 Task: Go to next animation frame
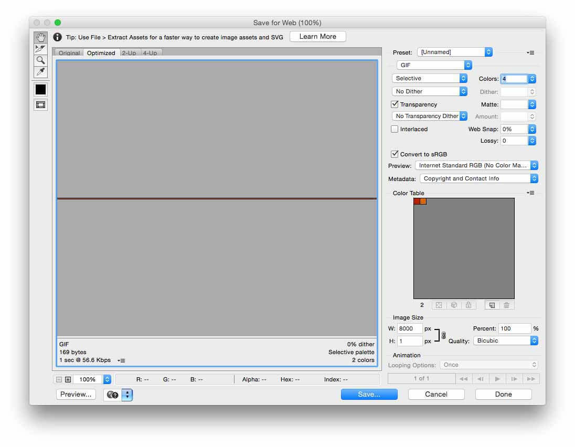[x=514, y=379]
